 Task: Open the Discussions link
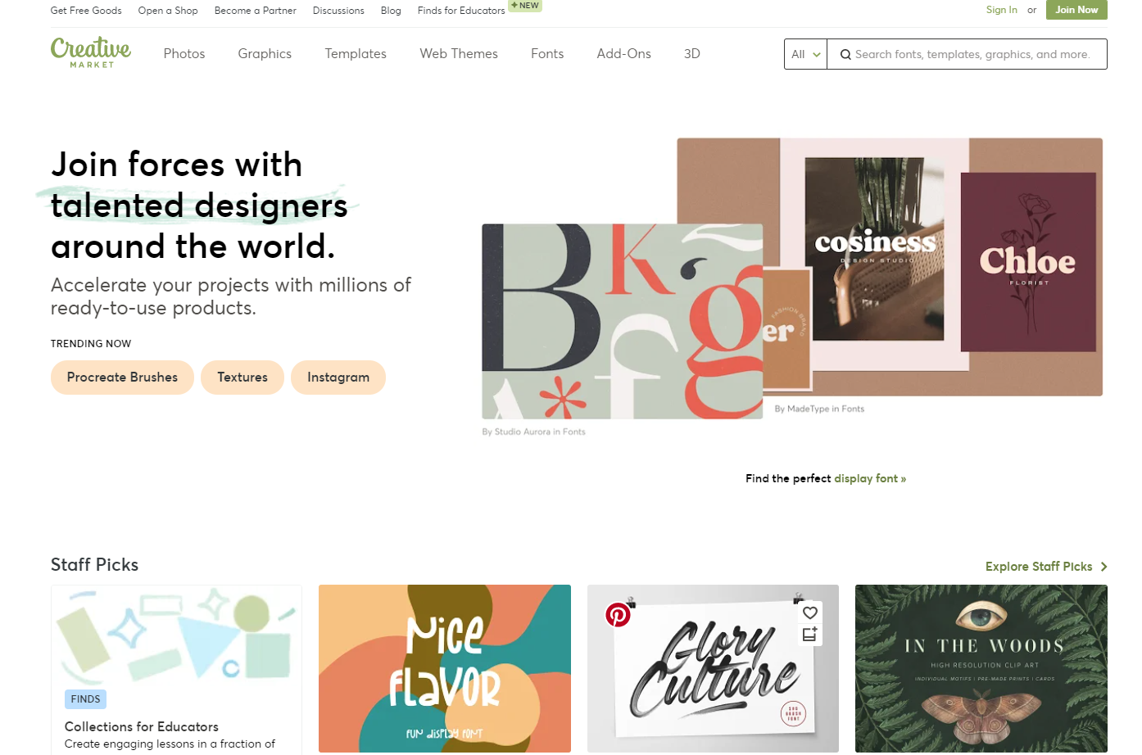[338, 11]
